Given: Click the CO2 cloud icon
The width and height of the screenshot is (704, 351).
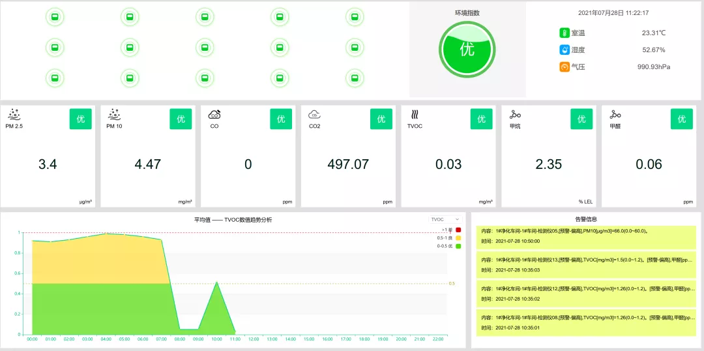Looking at the screenshot, I should coord(314,115).
